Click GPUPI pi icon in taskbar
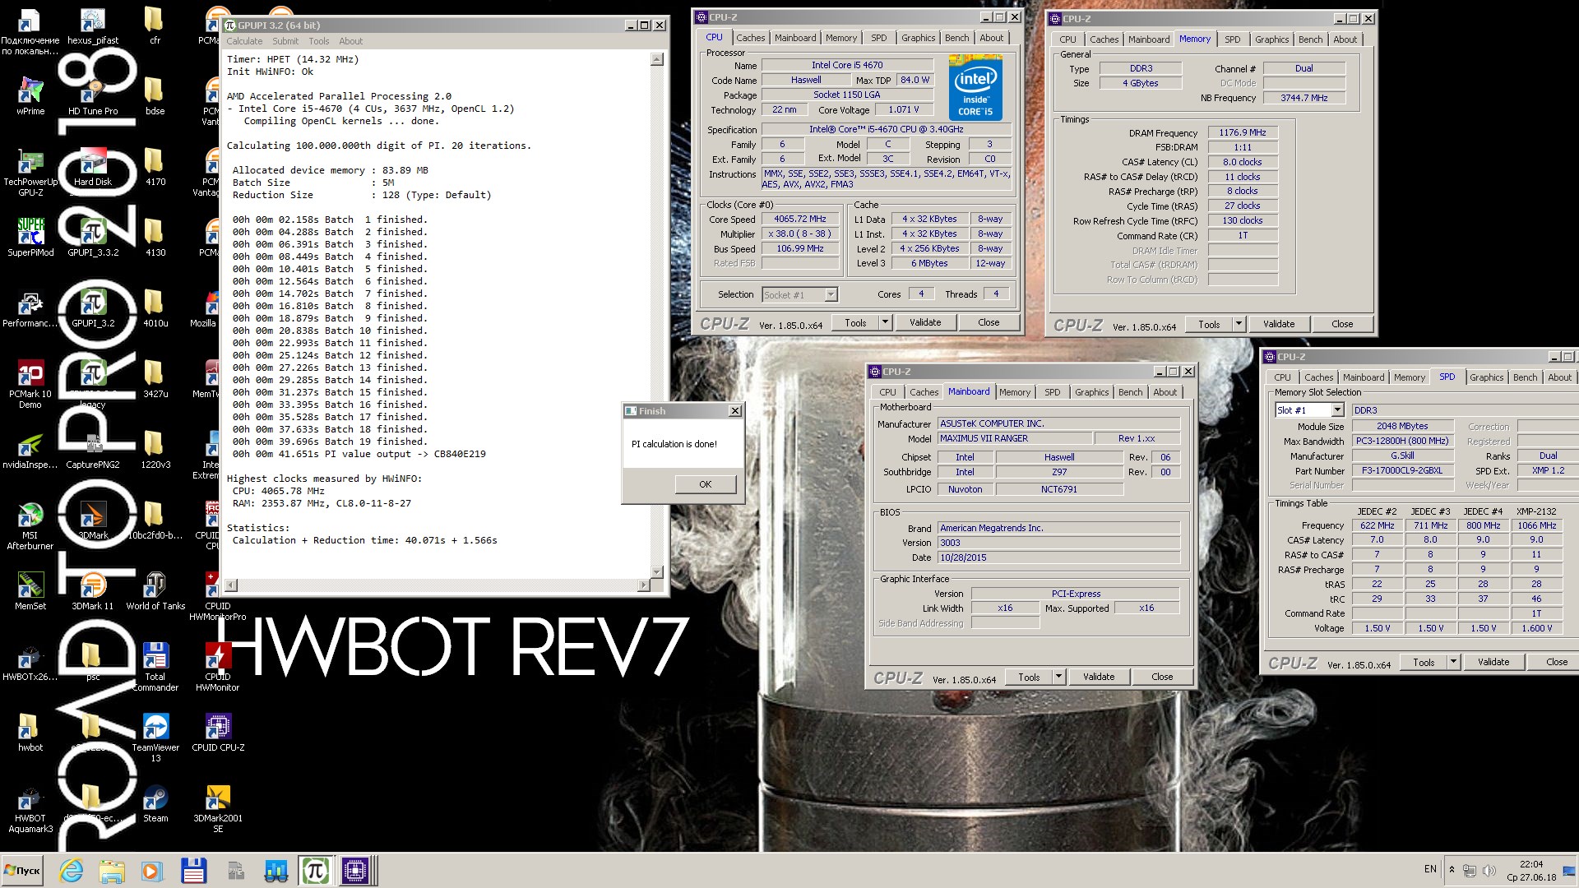Image resolution: width=1579 pixels, height=888 pixels. tap(316, 871)
